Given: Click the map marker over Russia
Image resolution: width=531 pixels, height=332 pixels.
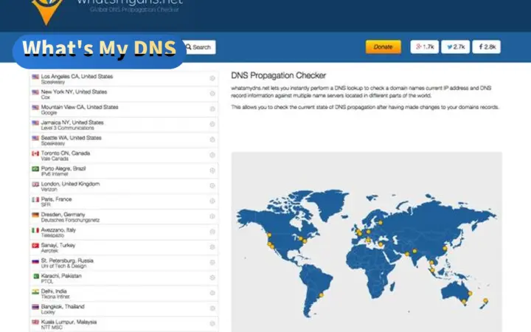Looking at the screenshot, I should click(381, 223).
